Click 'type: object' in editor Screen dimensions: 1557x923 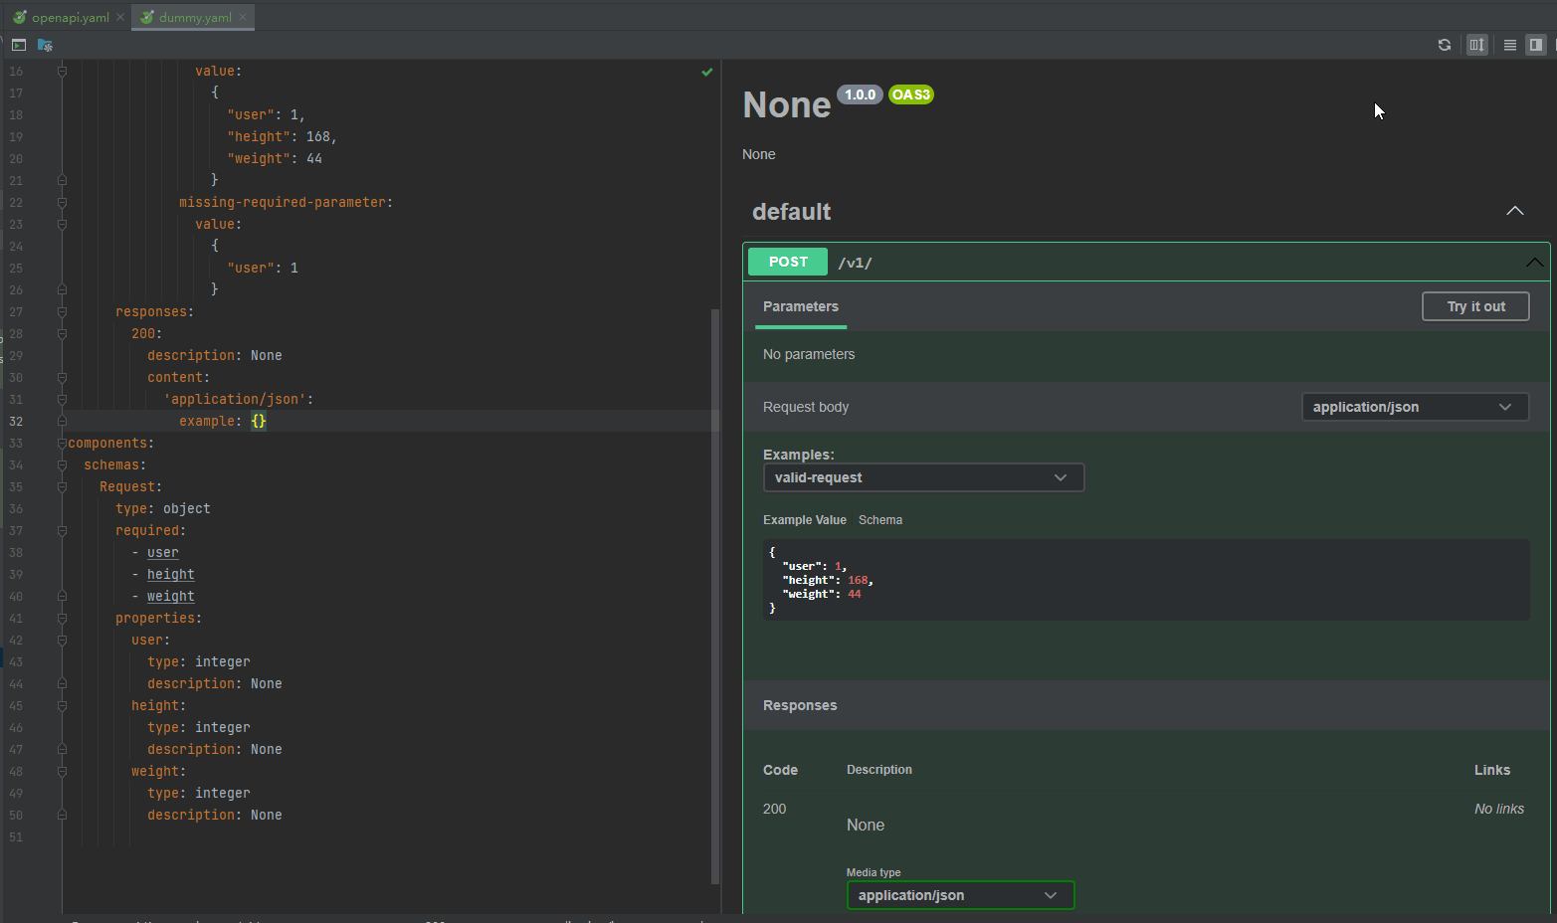click(x=163, y=509)
